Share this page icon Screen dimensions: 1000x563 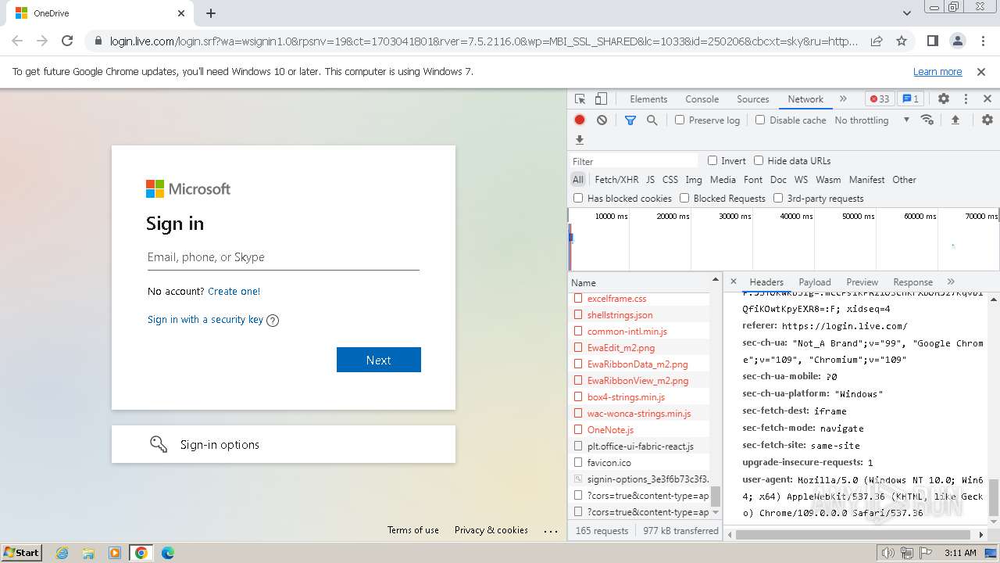pos(877,41)
